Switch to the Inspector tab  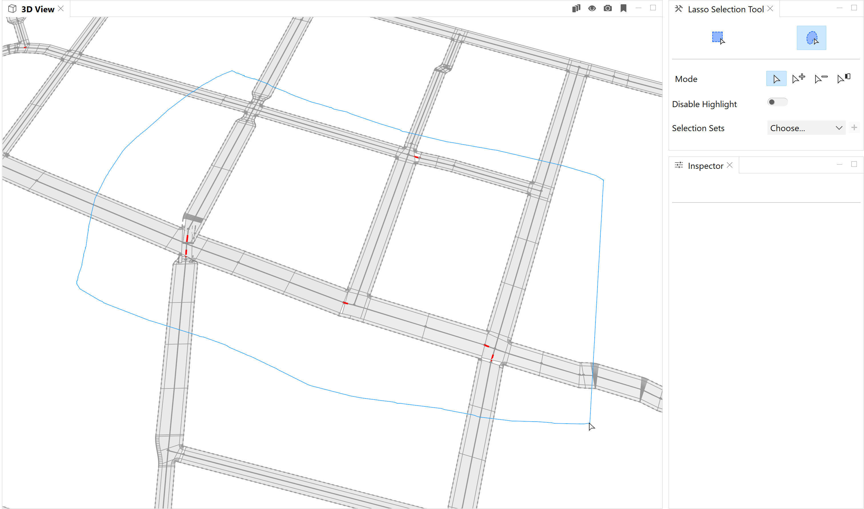[x=707, y=165]
